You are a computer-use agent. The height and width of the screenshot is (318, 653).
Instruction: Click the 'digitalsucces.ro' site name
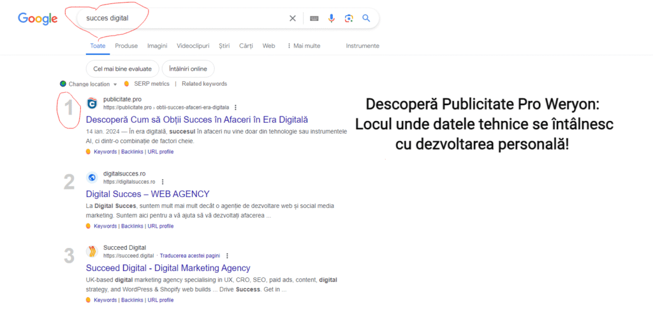[124, 174]
